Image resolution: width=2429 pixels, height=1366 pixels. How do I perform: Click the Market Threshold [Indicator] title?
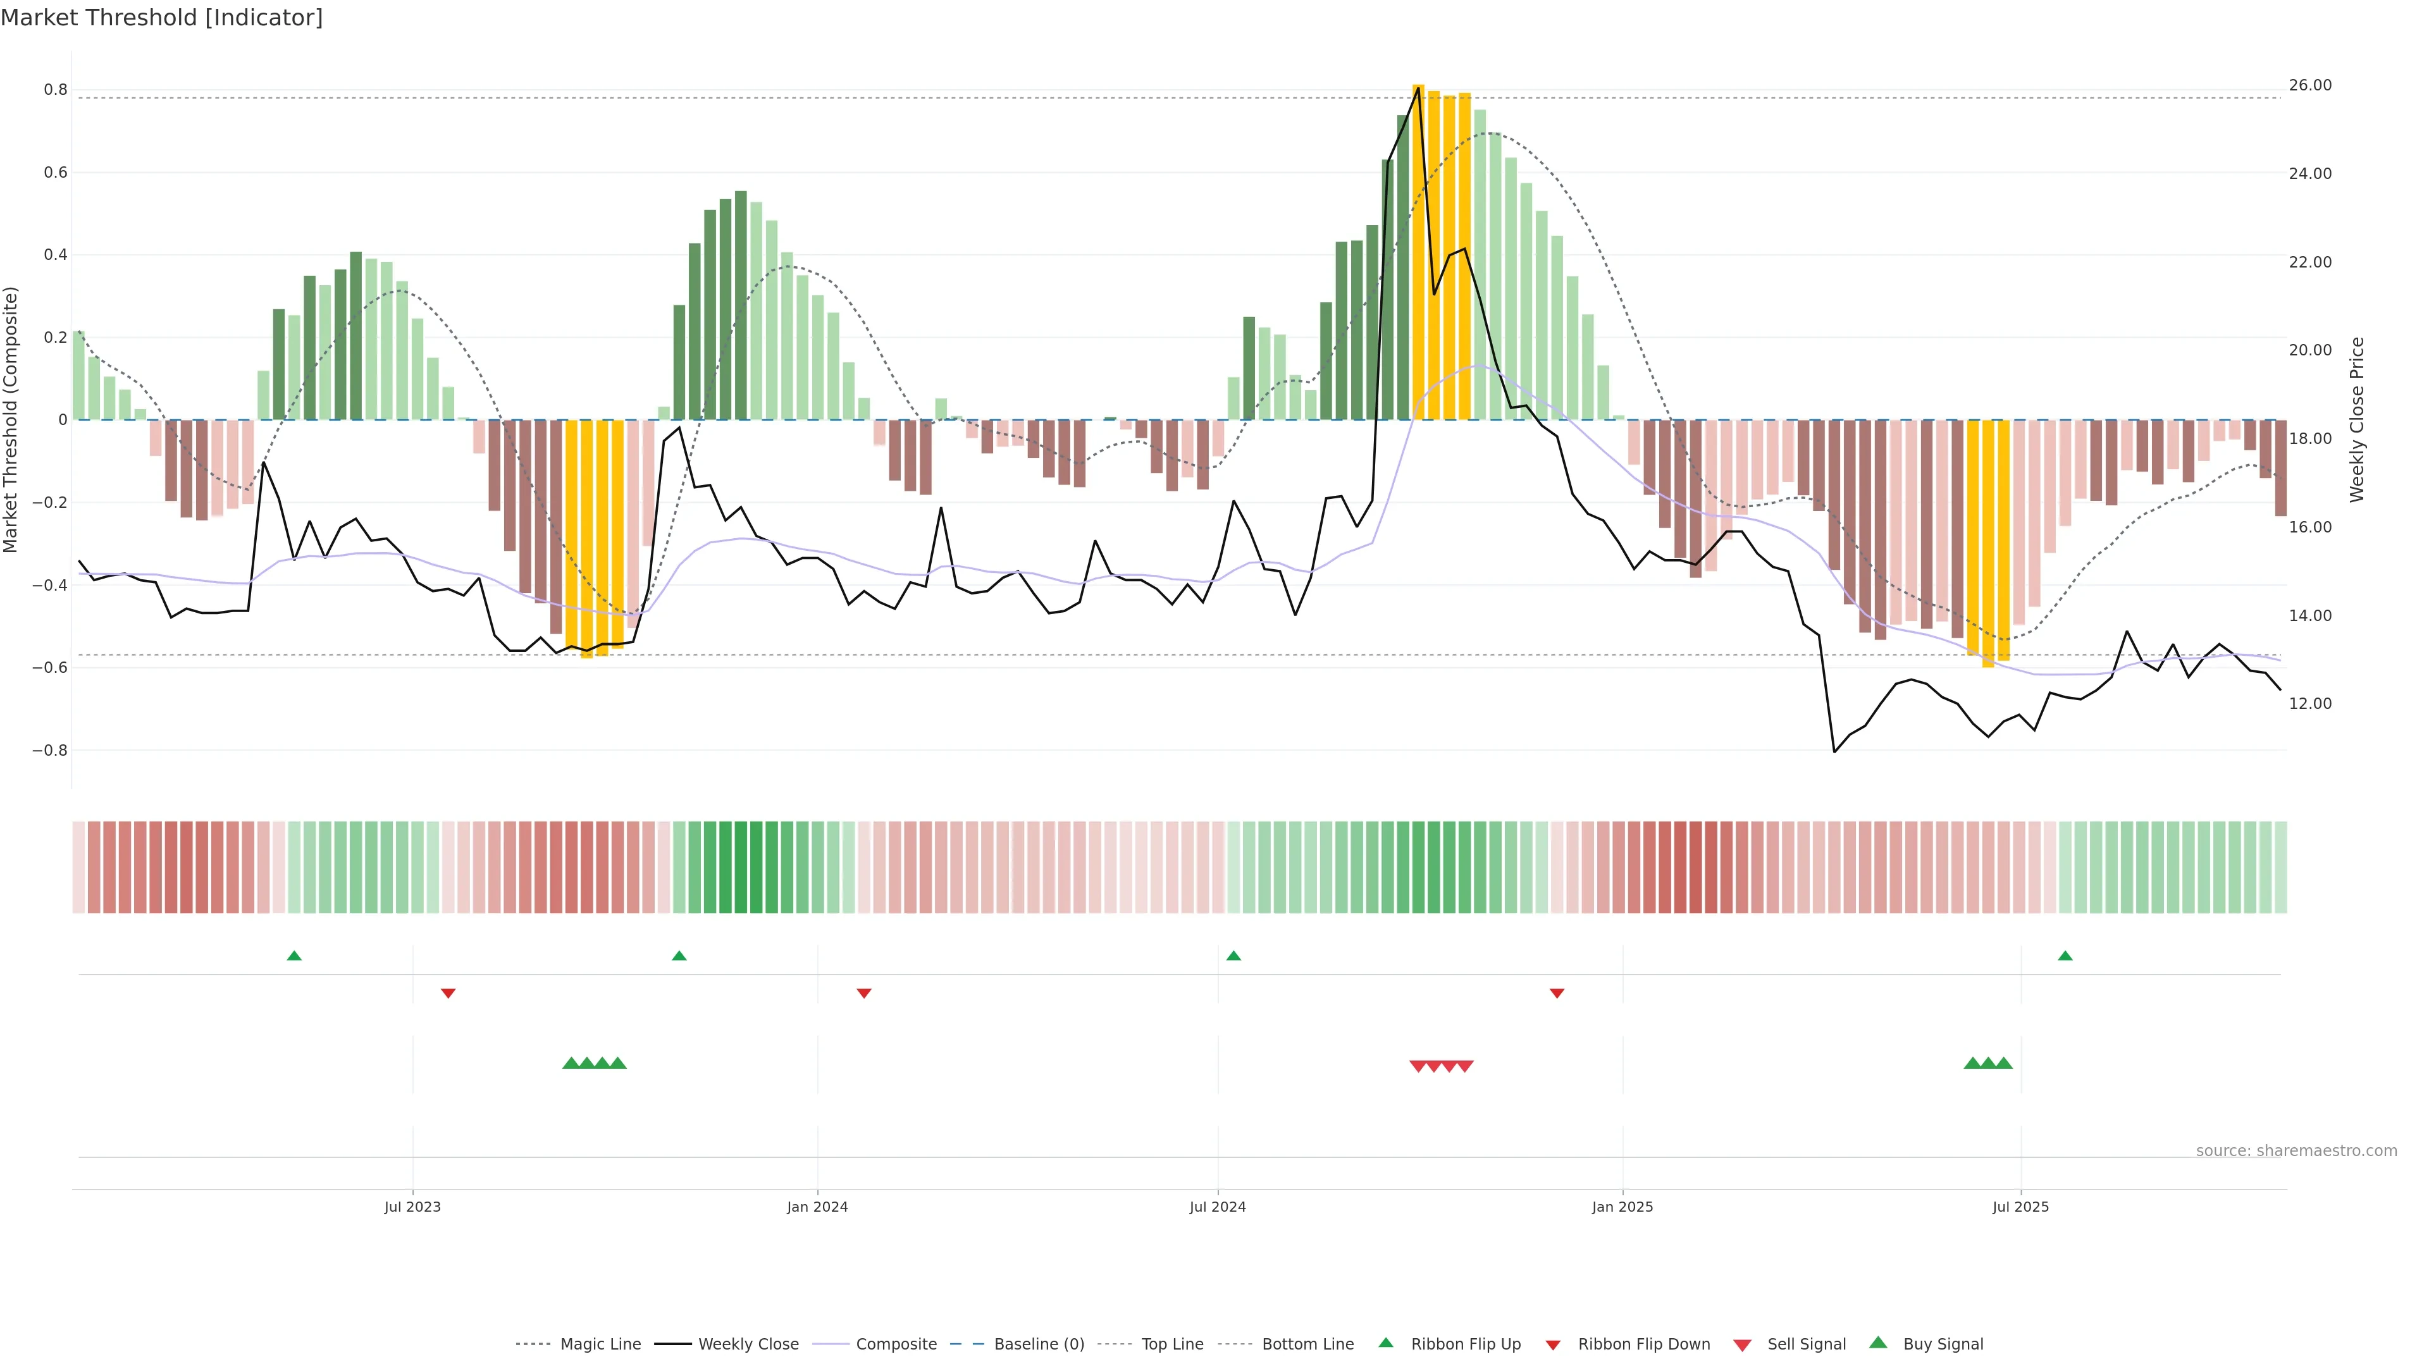point(161,18)
